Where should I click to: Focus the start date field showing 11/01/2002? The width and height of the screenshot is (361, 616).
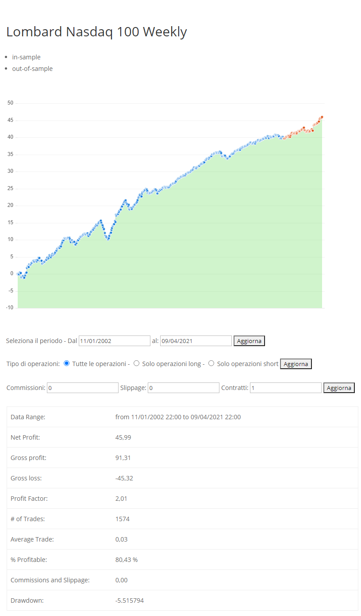coord(115,341)
